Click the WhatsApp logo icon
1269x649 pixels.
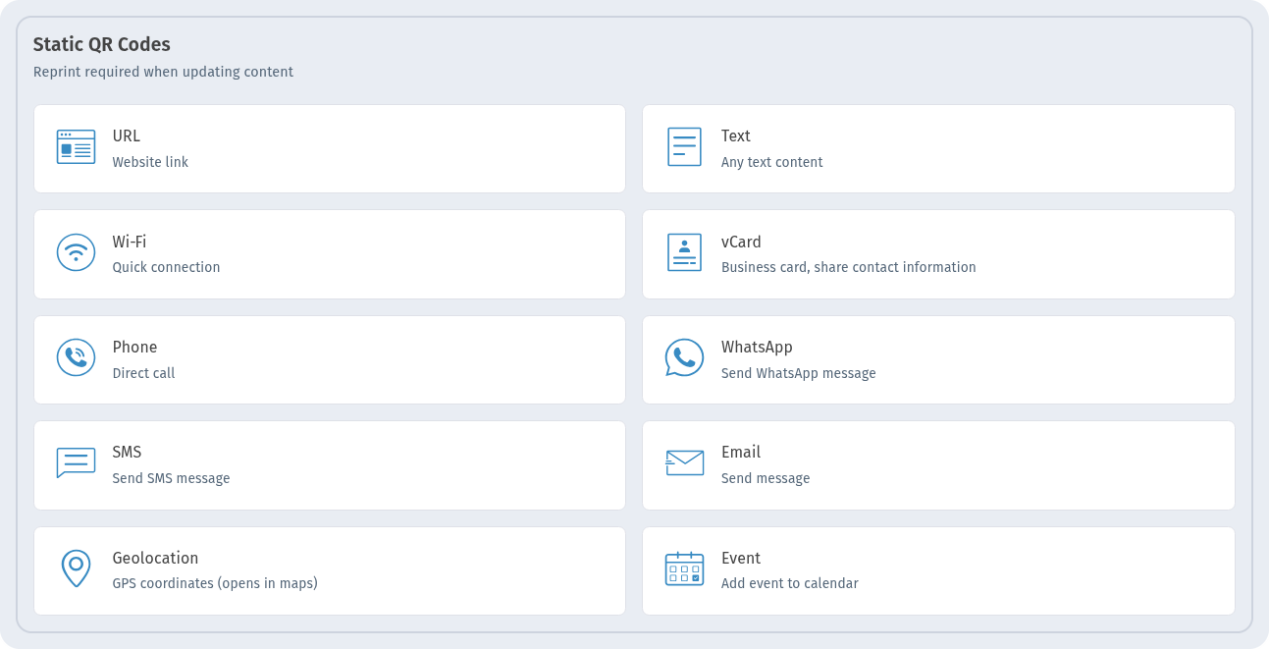coord(684,357)
